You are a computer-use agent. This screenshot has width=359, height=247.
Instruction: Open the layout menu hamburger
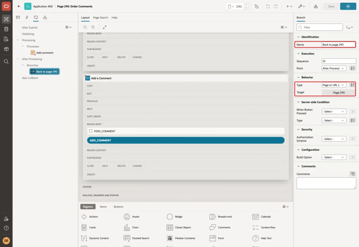(x=284, y=27)
